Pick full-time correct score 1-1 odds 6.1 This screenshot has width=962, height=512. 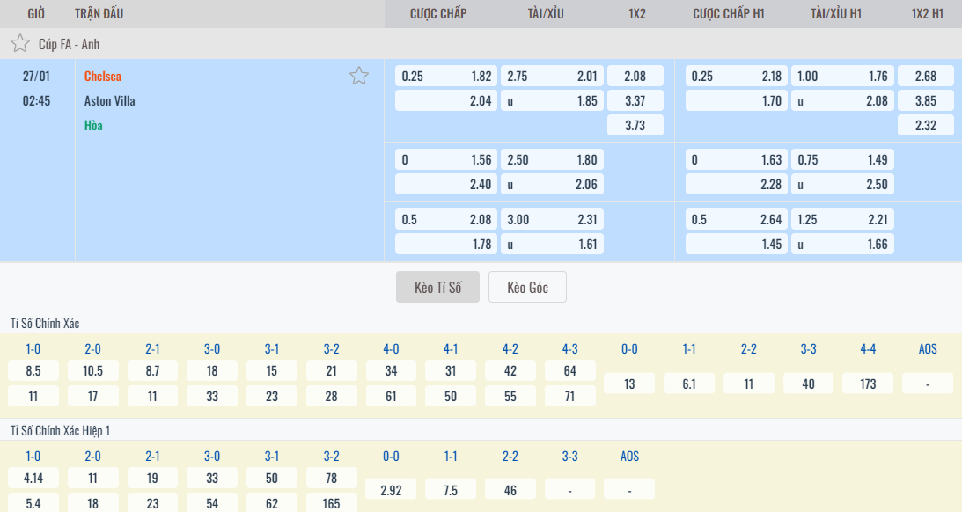tap(689, 384)
